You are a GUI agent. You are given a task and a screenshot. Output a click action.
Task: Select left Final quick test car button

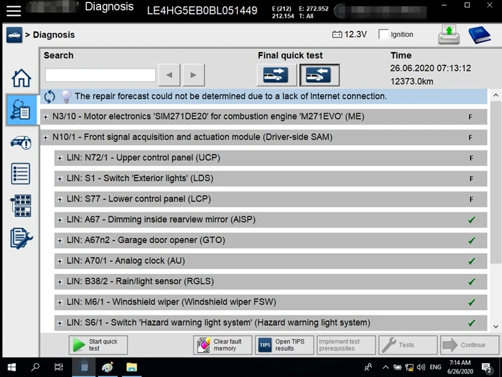click(276, 75)
